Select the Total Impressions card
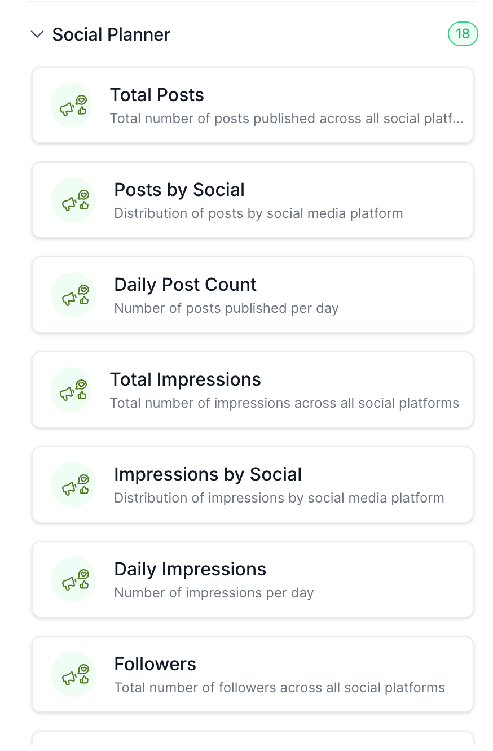493x751 pixels. (253, 390)
